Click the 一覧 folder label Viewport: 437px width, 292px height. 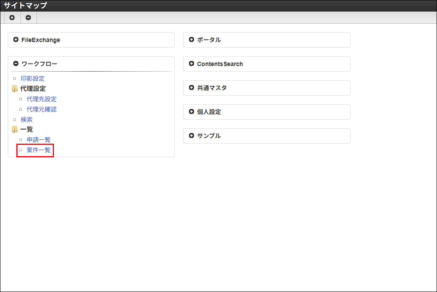(x=27, y=129)
